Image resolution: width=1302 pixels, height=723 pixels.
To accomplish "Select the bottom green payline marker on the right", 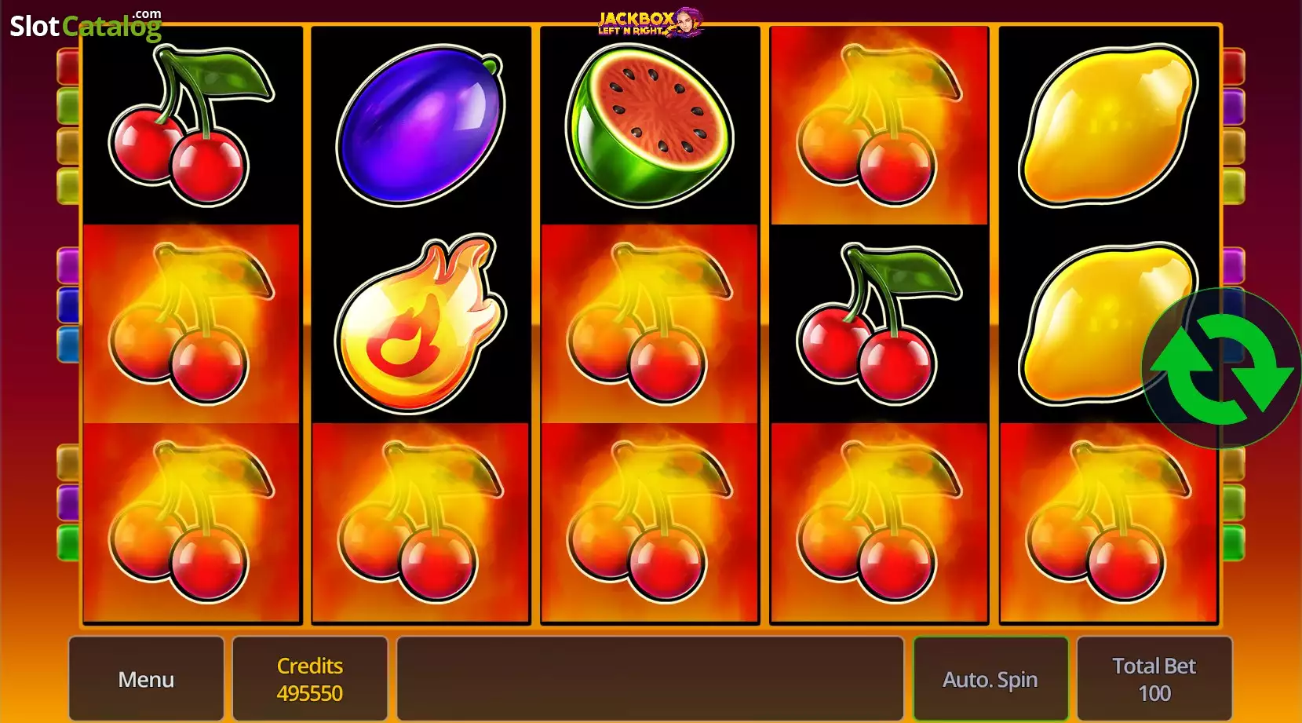I will click(x=1234, y=542).
